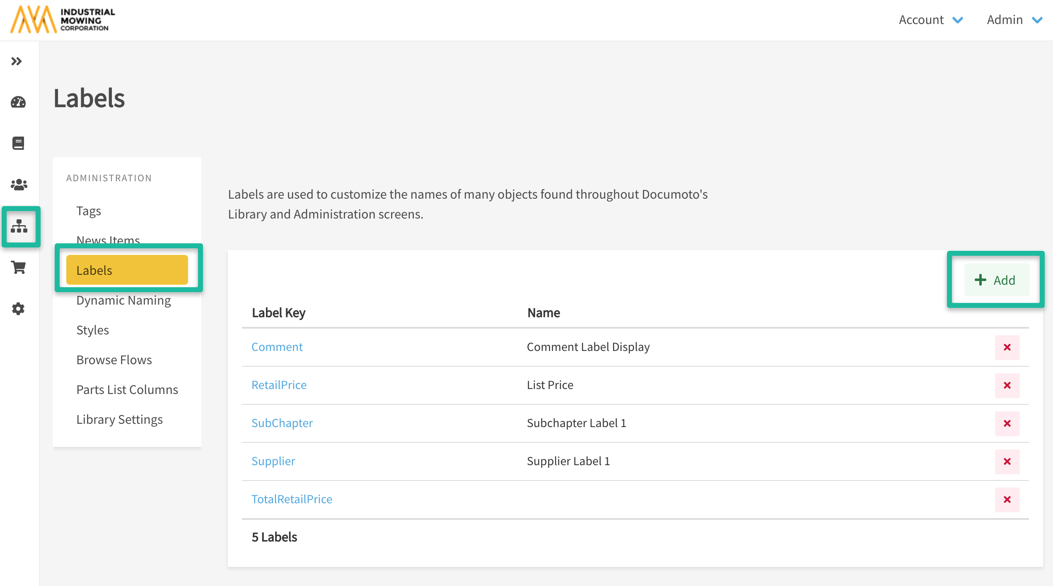Viewport: 1053px width, 586px height.
Task: Open the shopping cart icon
Action: (19, 267)
